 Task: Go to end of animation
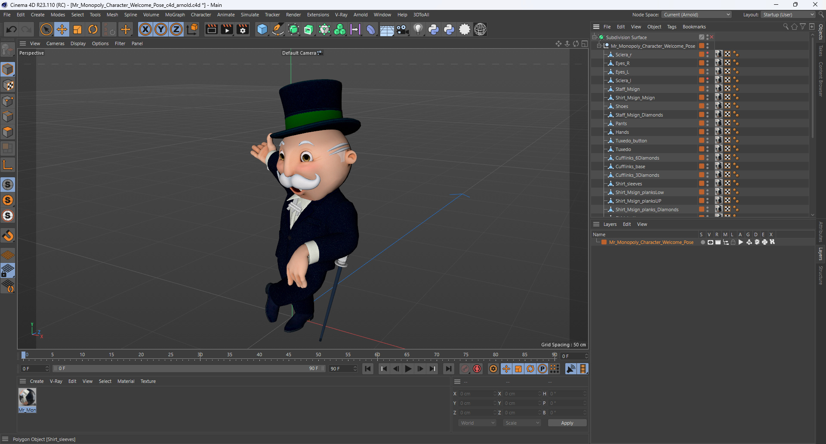pyautogui.click(x=448, y=369)
